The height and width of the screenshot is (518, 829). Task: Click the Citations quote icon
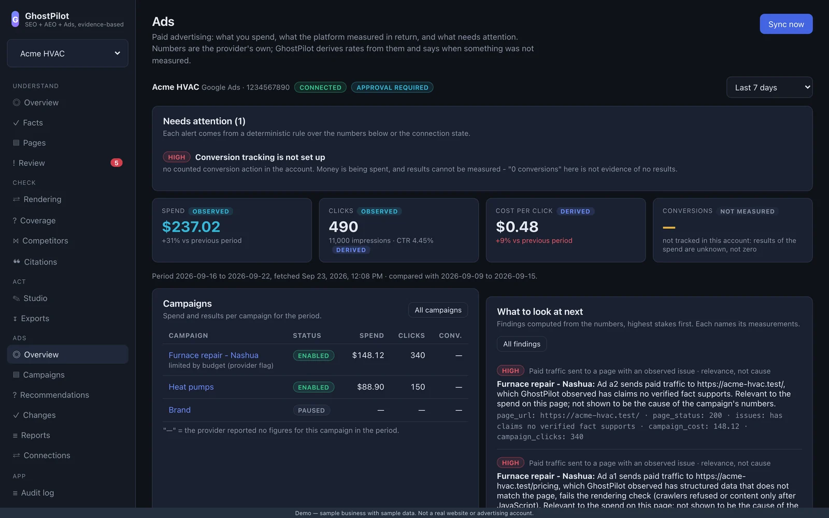click(x=17, y=262)
